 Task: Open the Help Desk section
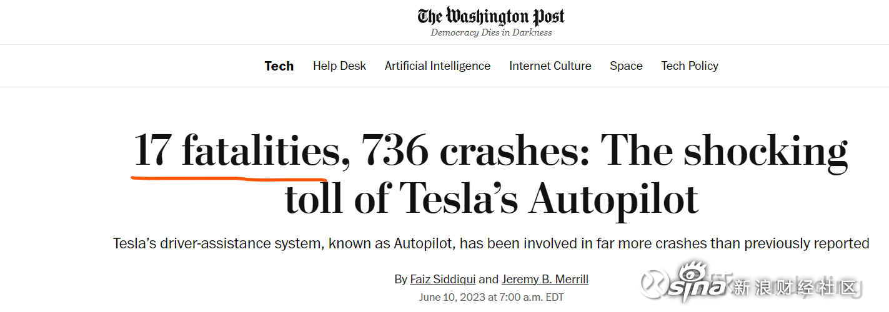point(339,66)
